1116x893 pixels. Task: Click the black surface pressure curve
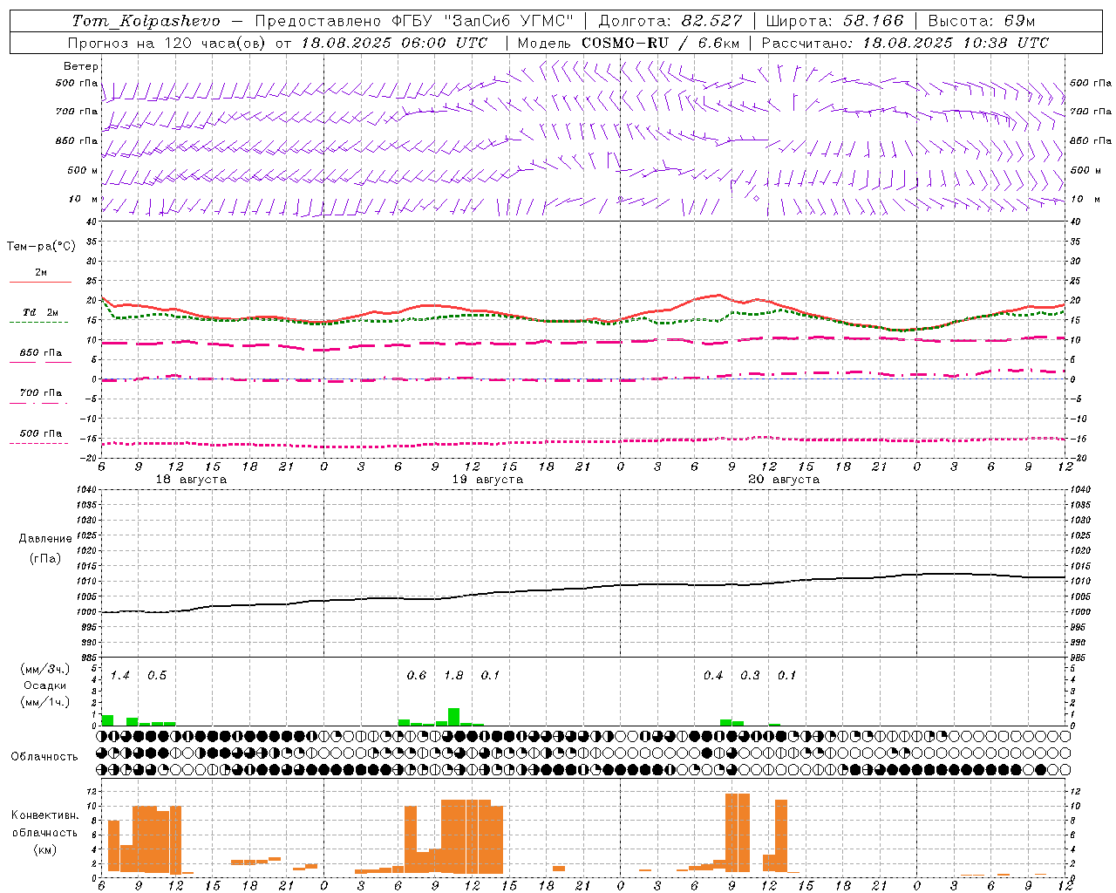584,589
